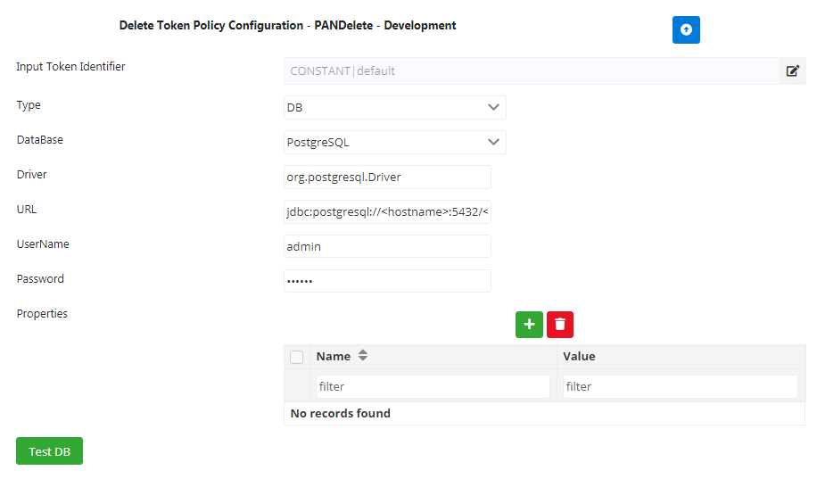The width and height of the screenshot is (817, 479).
Task: Click the Input Token Identifier text field
Action: 531,70
